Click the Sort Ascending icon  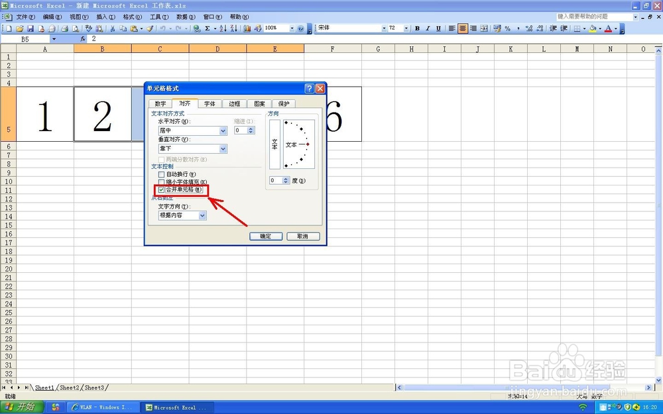tap(223, 28)
